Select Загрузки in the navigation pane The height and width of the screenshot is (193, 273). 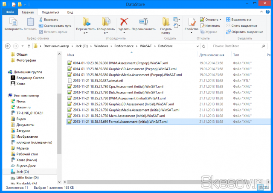pyautogui.click(x=26, y=131)
